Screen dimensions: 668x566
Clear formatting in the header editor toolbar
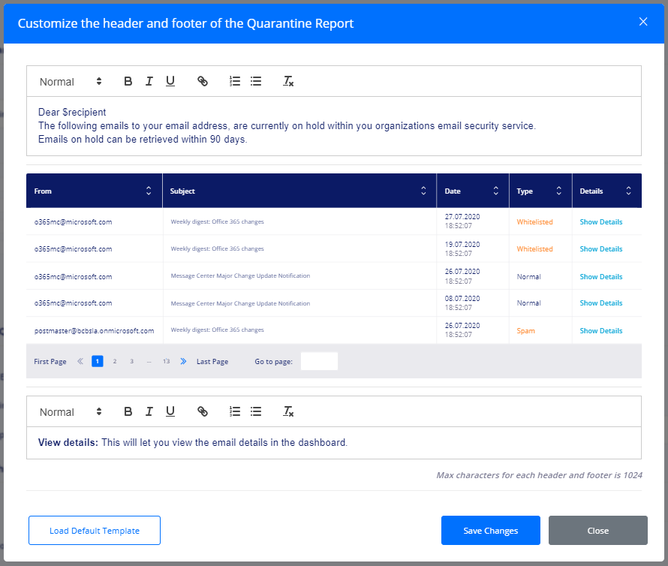(288, 81)
